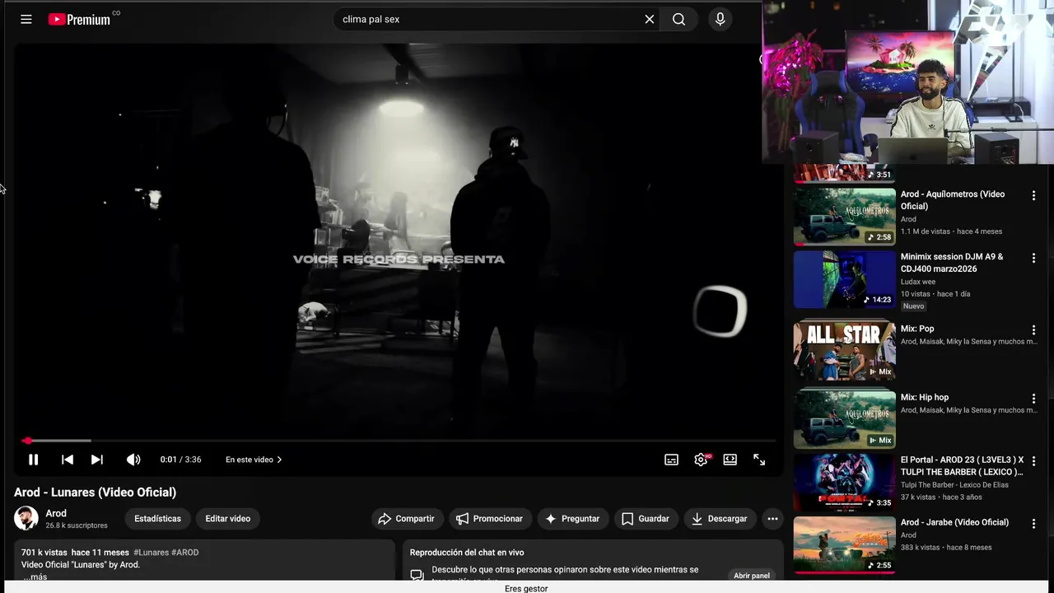
Task: Open Aquilometros video thumbnail
Action: (844, 217)
